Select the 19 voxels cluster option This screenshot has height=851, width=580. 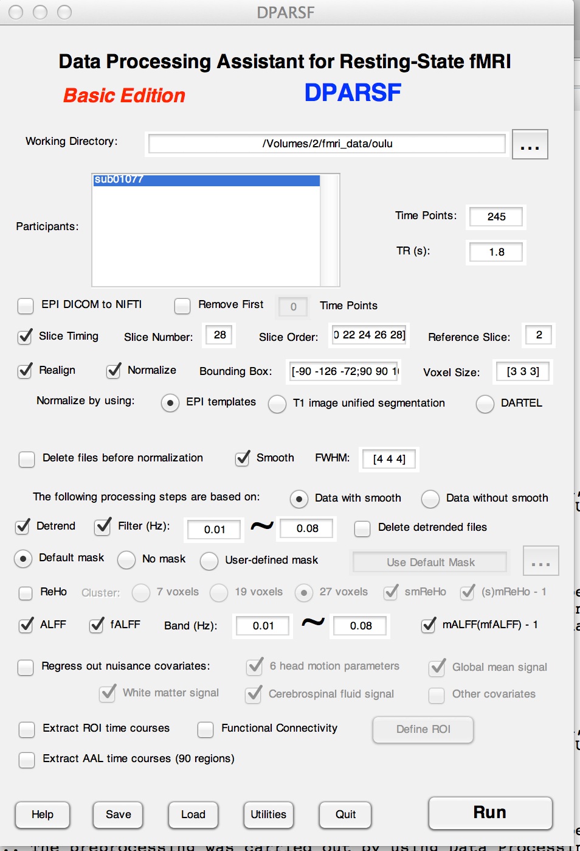pyautogui.click(x=219, y=593)
